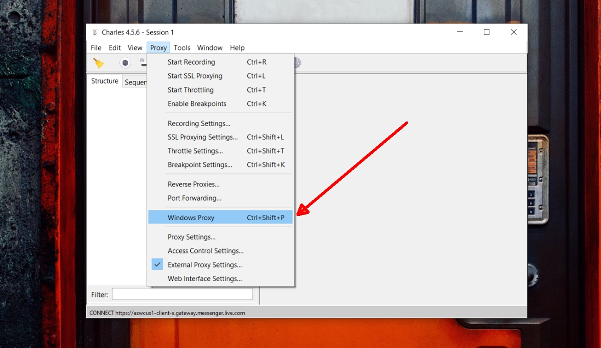Select the highlighted Windows Proxy entry
This screenshot has width=601, height=348.
click(x=191, y=217)
